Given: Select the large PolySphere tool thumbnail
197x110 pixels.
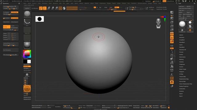Looking at the screenshot, I should 182,24.
